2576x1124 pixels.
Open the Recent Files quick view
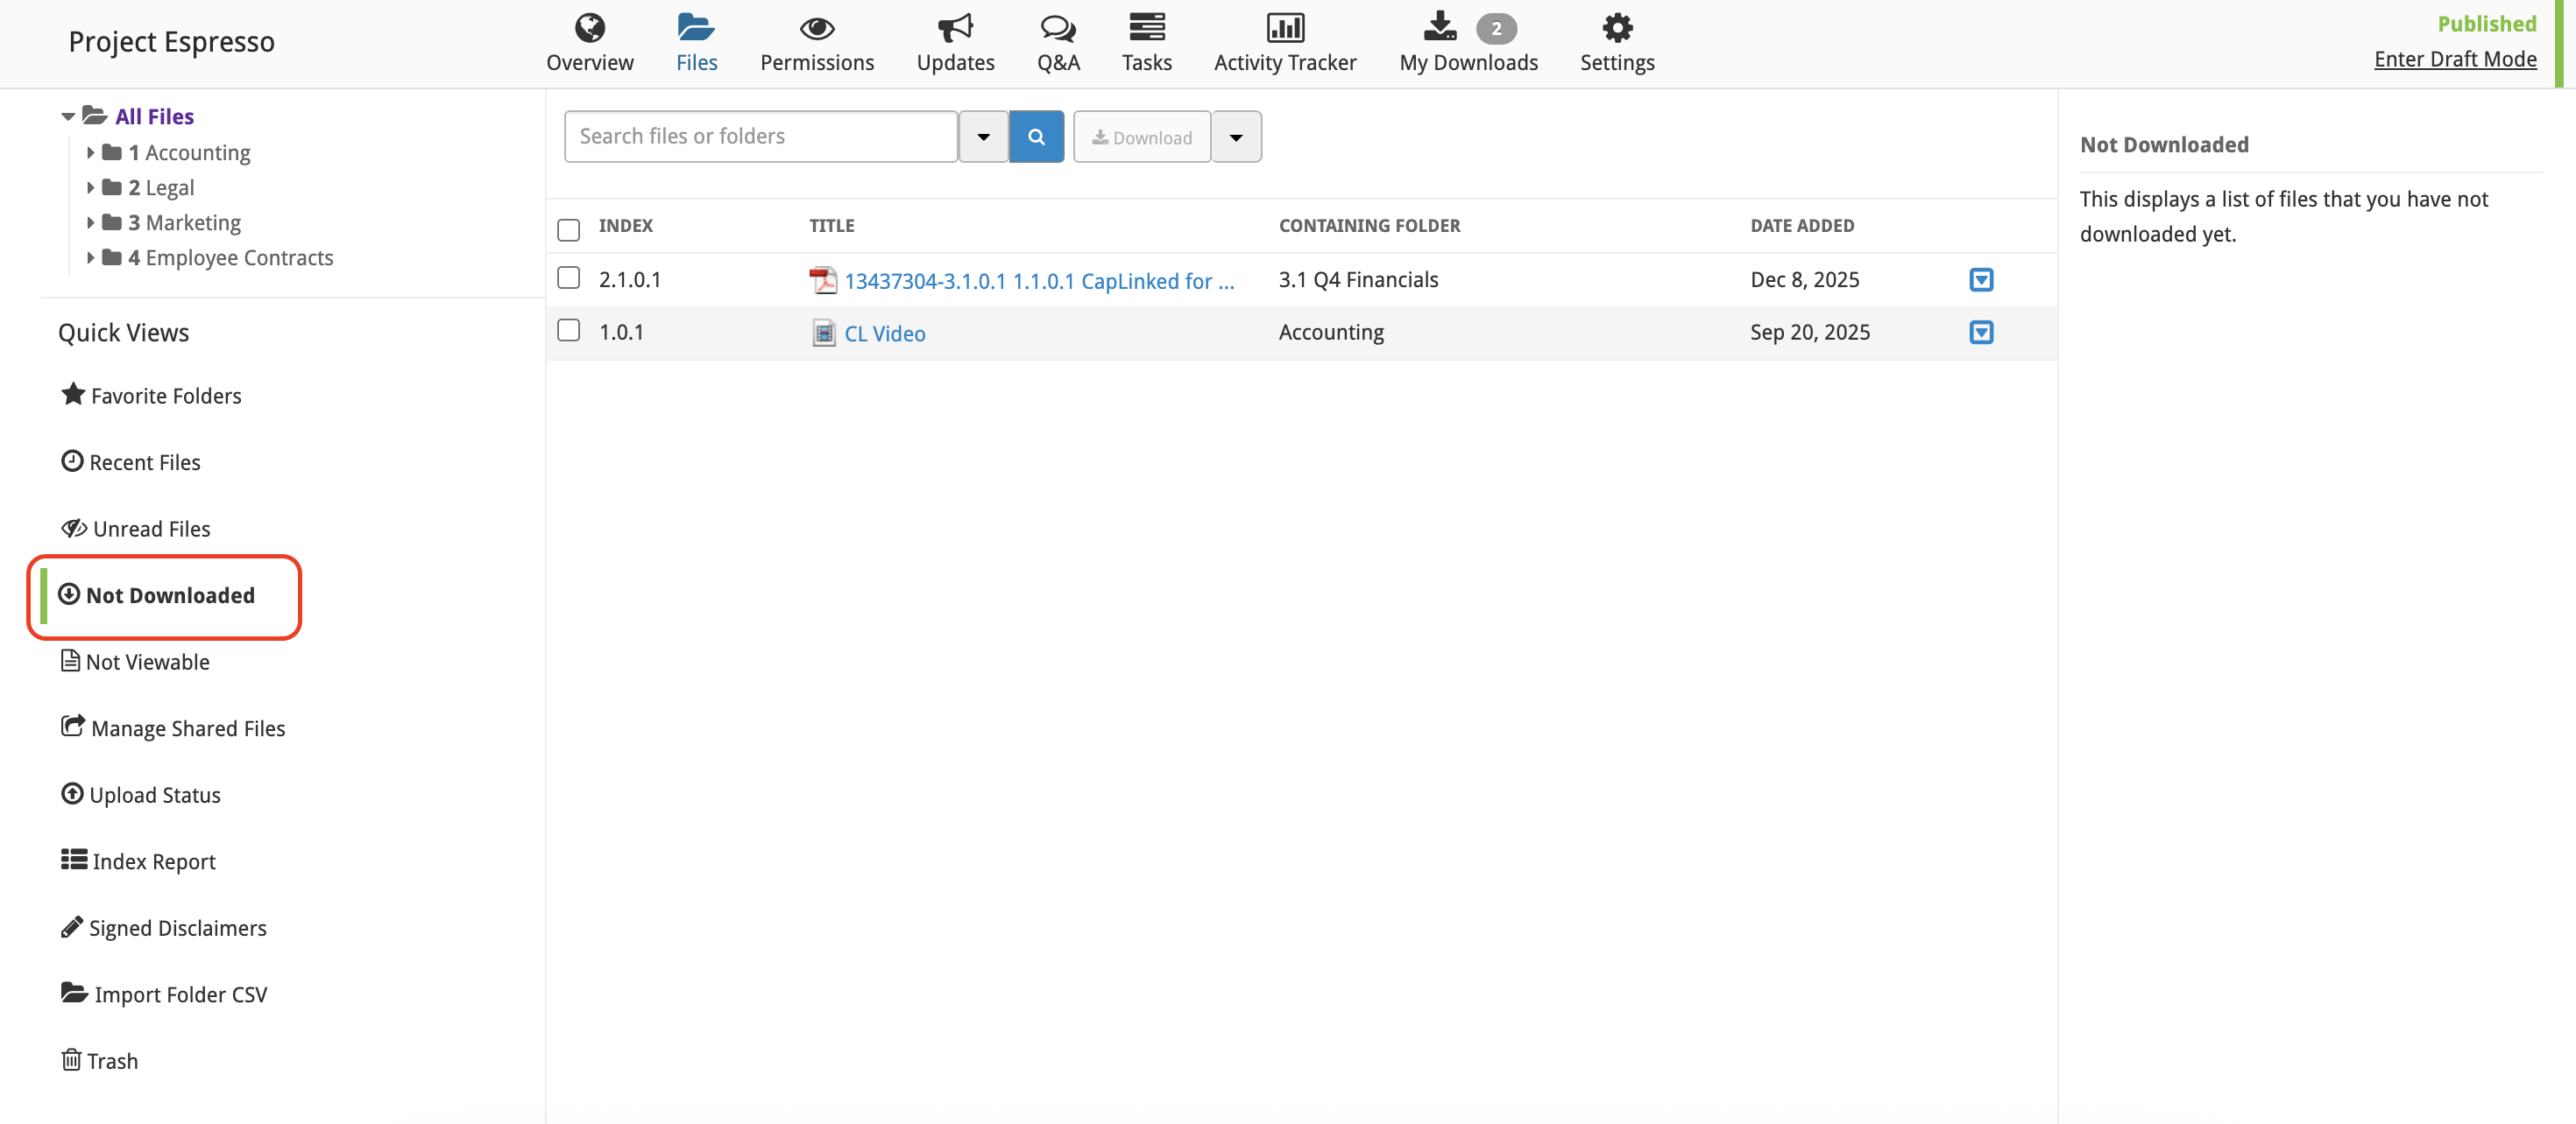pyautogui.click(x=144, y=462)
